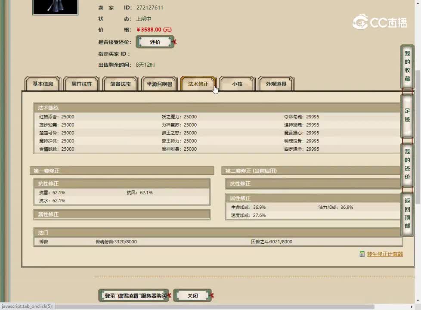This screenshot has height=310, width=421.
Task: Click the 登录傲雪凌霜服务器购买 button
Action: coord(133,295)
